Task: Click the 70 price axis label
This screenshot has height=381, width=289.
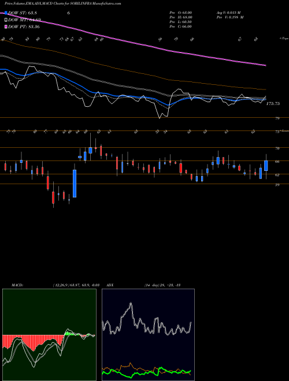Action: point(277,148)
